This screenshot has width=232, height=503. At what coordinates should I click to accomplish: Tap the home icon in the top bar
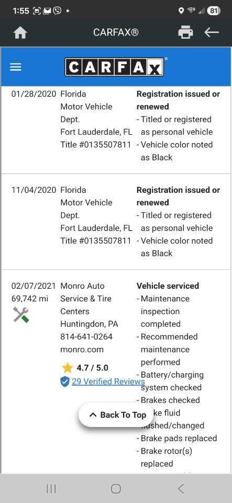(x=20, y=32)
